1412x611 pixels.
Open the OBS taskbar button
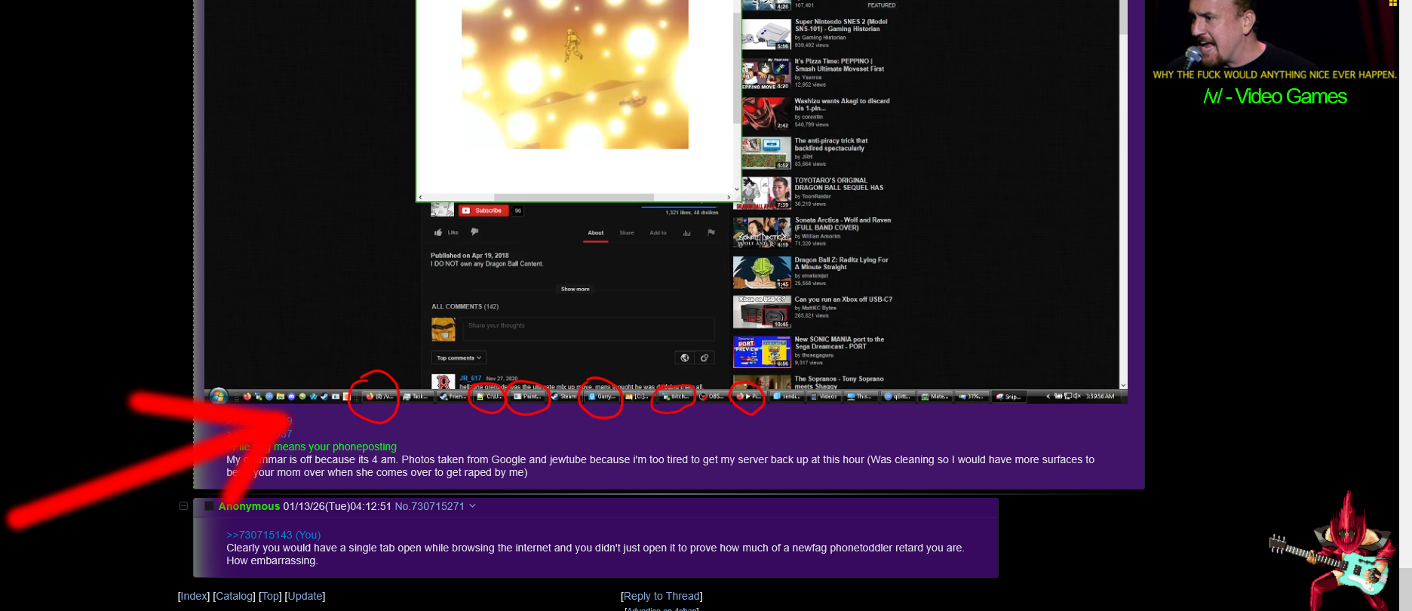coord(711,396)
